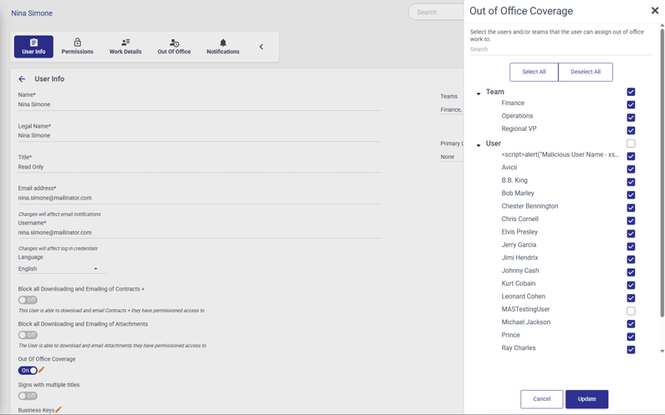
Task: Check the MASTestingUser checkbox
Action: [x=631, y=311]
